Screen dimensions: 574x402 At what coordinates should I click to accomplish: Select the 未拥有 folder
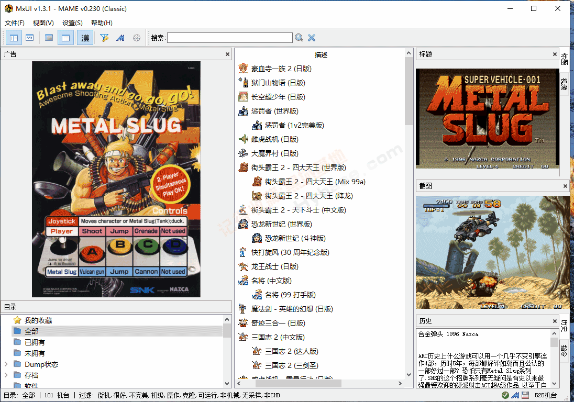click(x=35, y=353)
